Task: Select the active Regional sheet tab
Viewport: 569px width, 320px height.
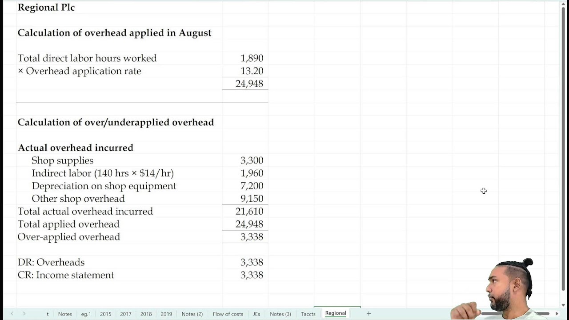Action: tap(336, 313)
